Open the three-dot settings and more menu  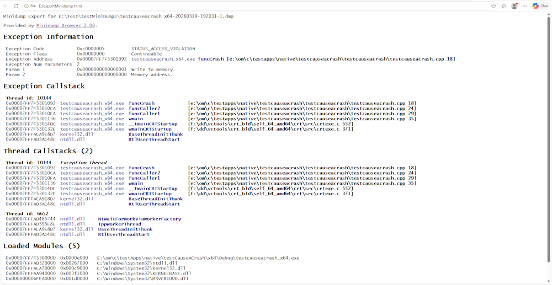coord(524,6)
